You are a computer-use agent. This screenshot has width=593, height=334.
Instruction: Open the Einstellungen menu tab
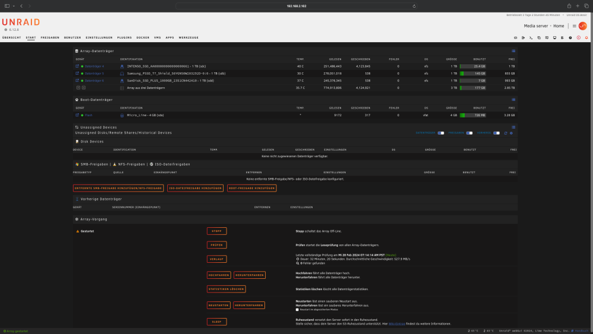[x=99, y=38]
